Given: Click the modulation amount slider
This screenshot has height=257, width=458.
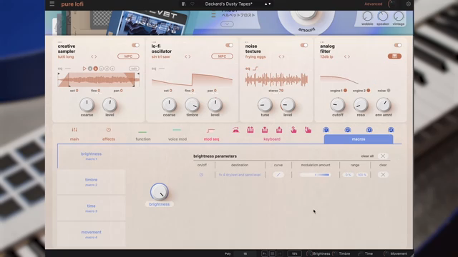Looking at the screenshot, I should [x=316, y=175].
